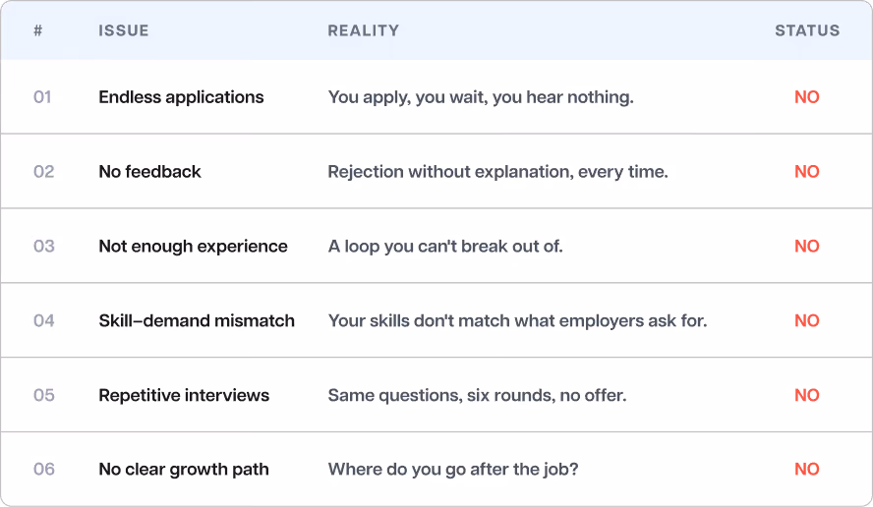Select the No feedback issue

[149, 171]
